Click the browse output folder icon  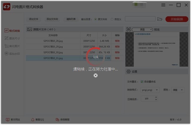(160, 19)
